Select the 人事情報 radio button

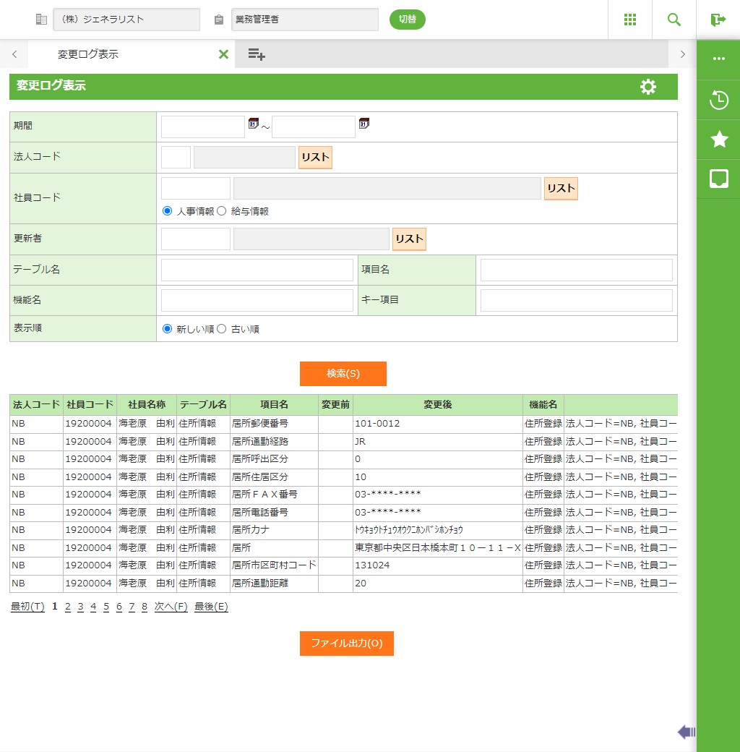(x=168, y=211)
